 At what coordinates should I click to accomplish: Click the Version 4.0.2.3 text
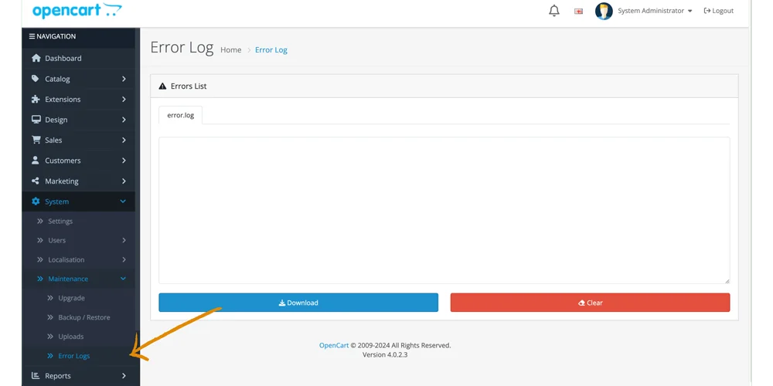385,354
